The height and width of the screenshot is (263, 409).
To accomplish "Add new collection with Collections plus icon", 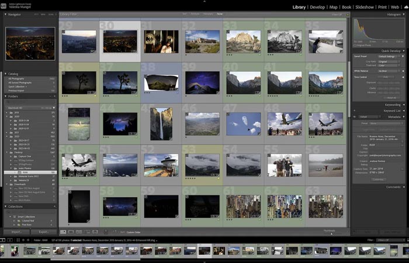I will pos(54,206).
